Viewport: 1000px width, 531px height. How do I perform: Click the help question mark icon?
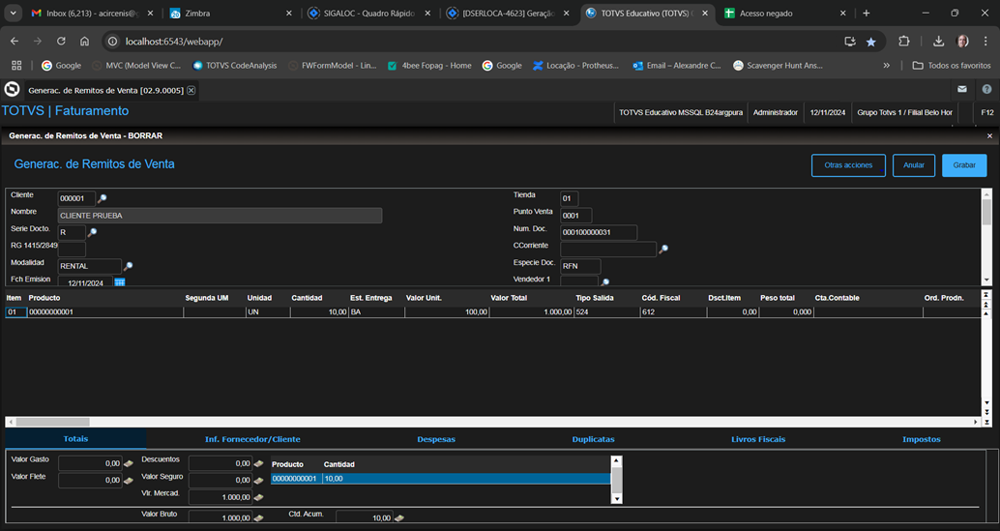pyautogui.click(x=986, y=89)
